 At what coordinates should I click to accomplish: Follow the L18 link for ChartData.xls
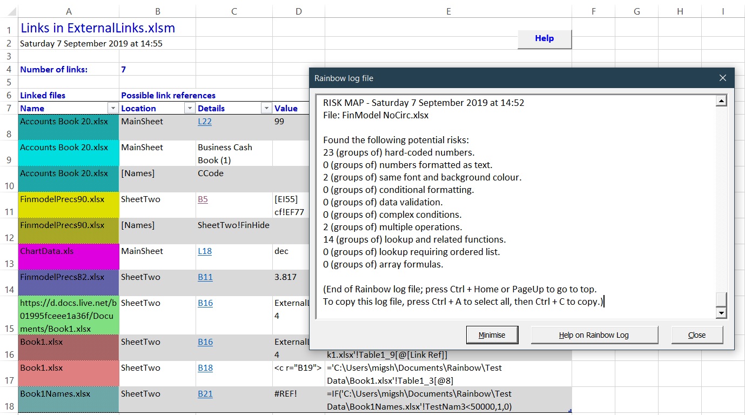[205, 251]
